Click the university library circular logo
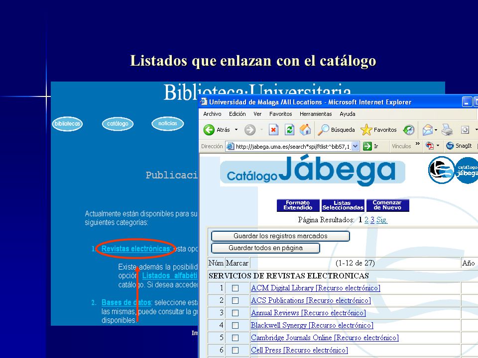The image size is (478, 358). click(442, 170)
